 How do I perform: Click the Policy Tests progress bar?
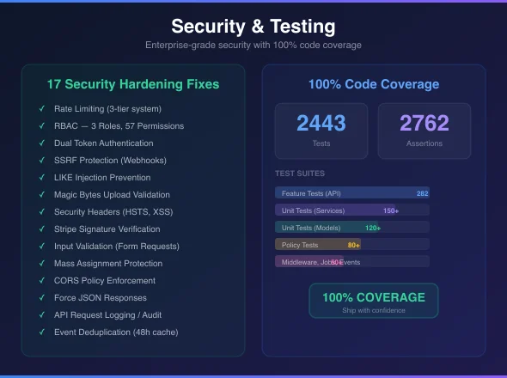pyautogui.click(x=352, y=244)
